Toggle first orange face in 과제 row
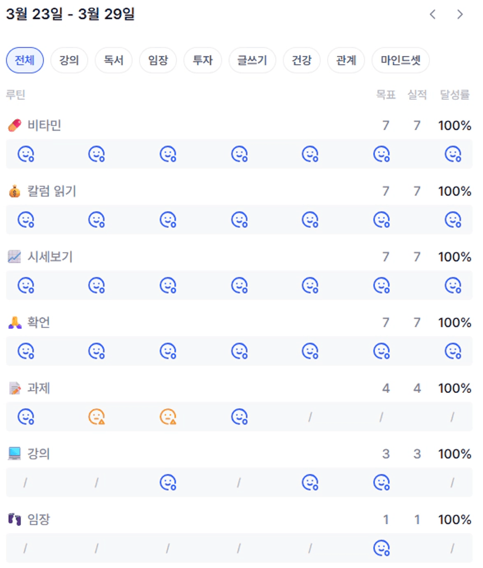Screen dimensions: 483x568 pyautogui.click(x=96, y=417)
